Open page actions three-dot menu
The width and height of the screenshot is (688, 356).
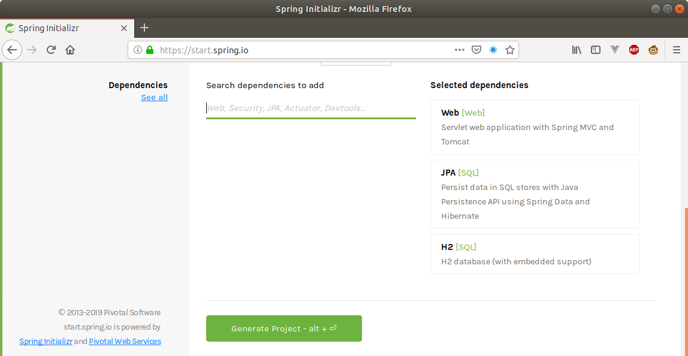click(x=460, y=50)
